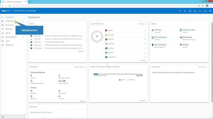Open Reporting in the sidebar
The height and width of the screenshot is (119, 213).
(9, 45)
